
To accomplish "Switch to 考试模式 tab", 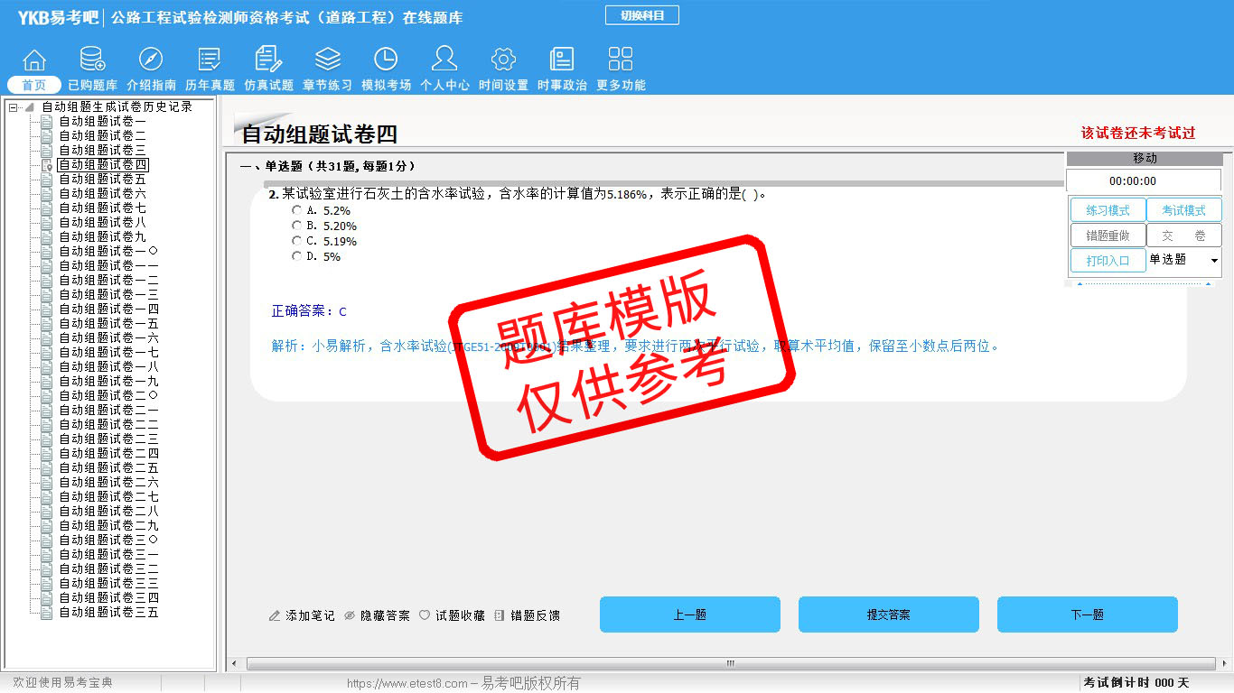I will coord(1183,210).
